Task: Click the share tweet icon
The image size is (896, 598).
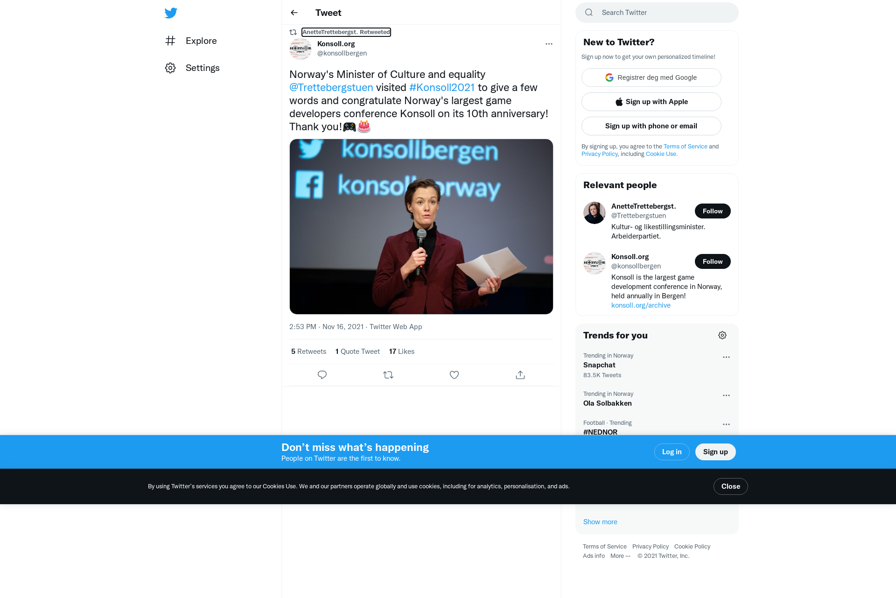Action: point(520,375)
